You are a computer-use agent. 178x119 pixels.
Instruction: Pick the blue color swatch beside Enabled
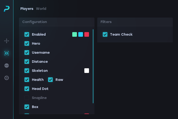pos(80,35)
